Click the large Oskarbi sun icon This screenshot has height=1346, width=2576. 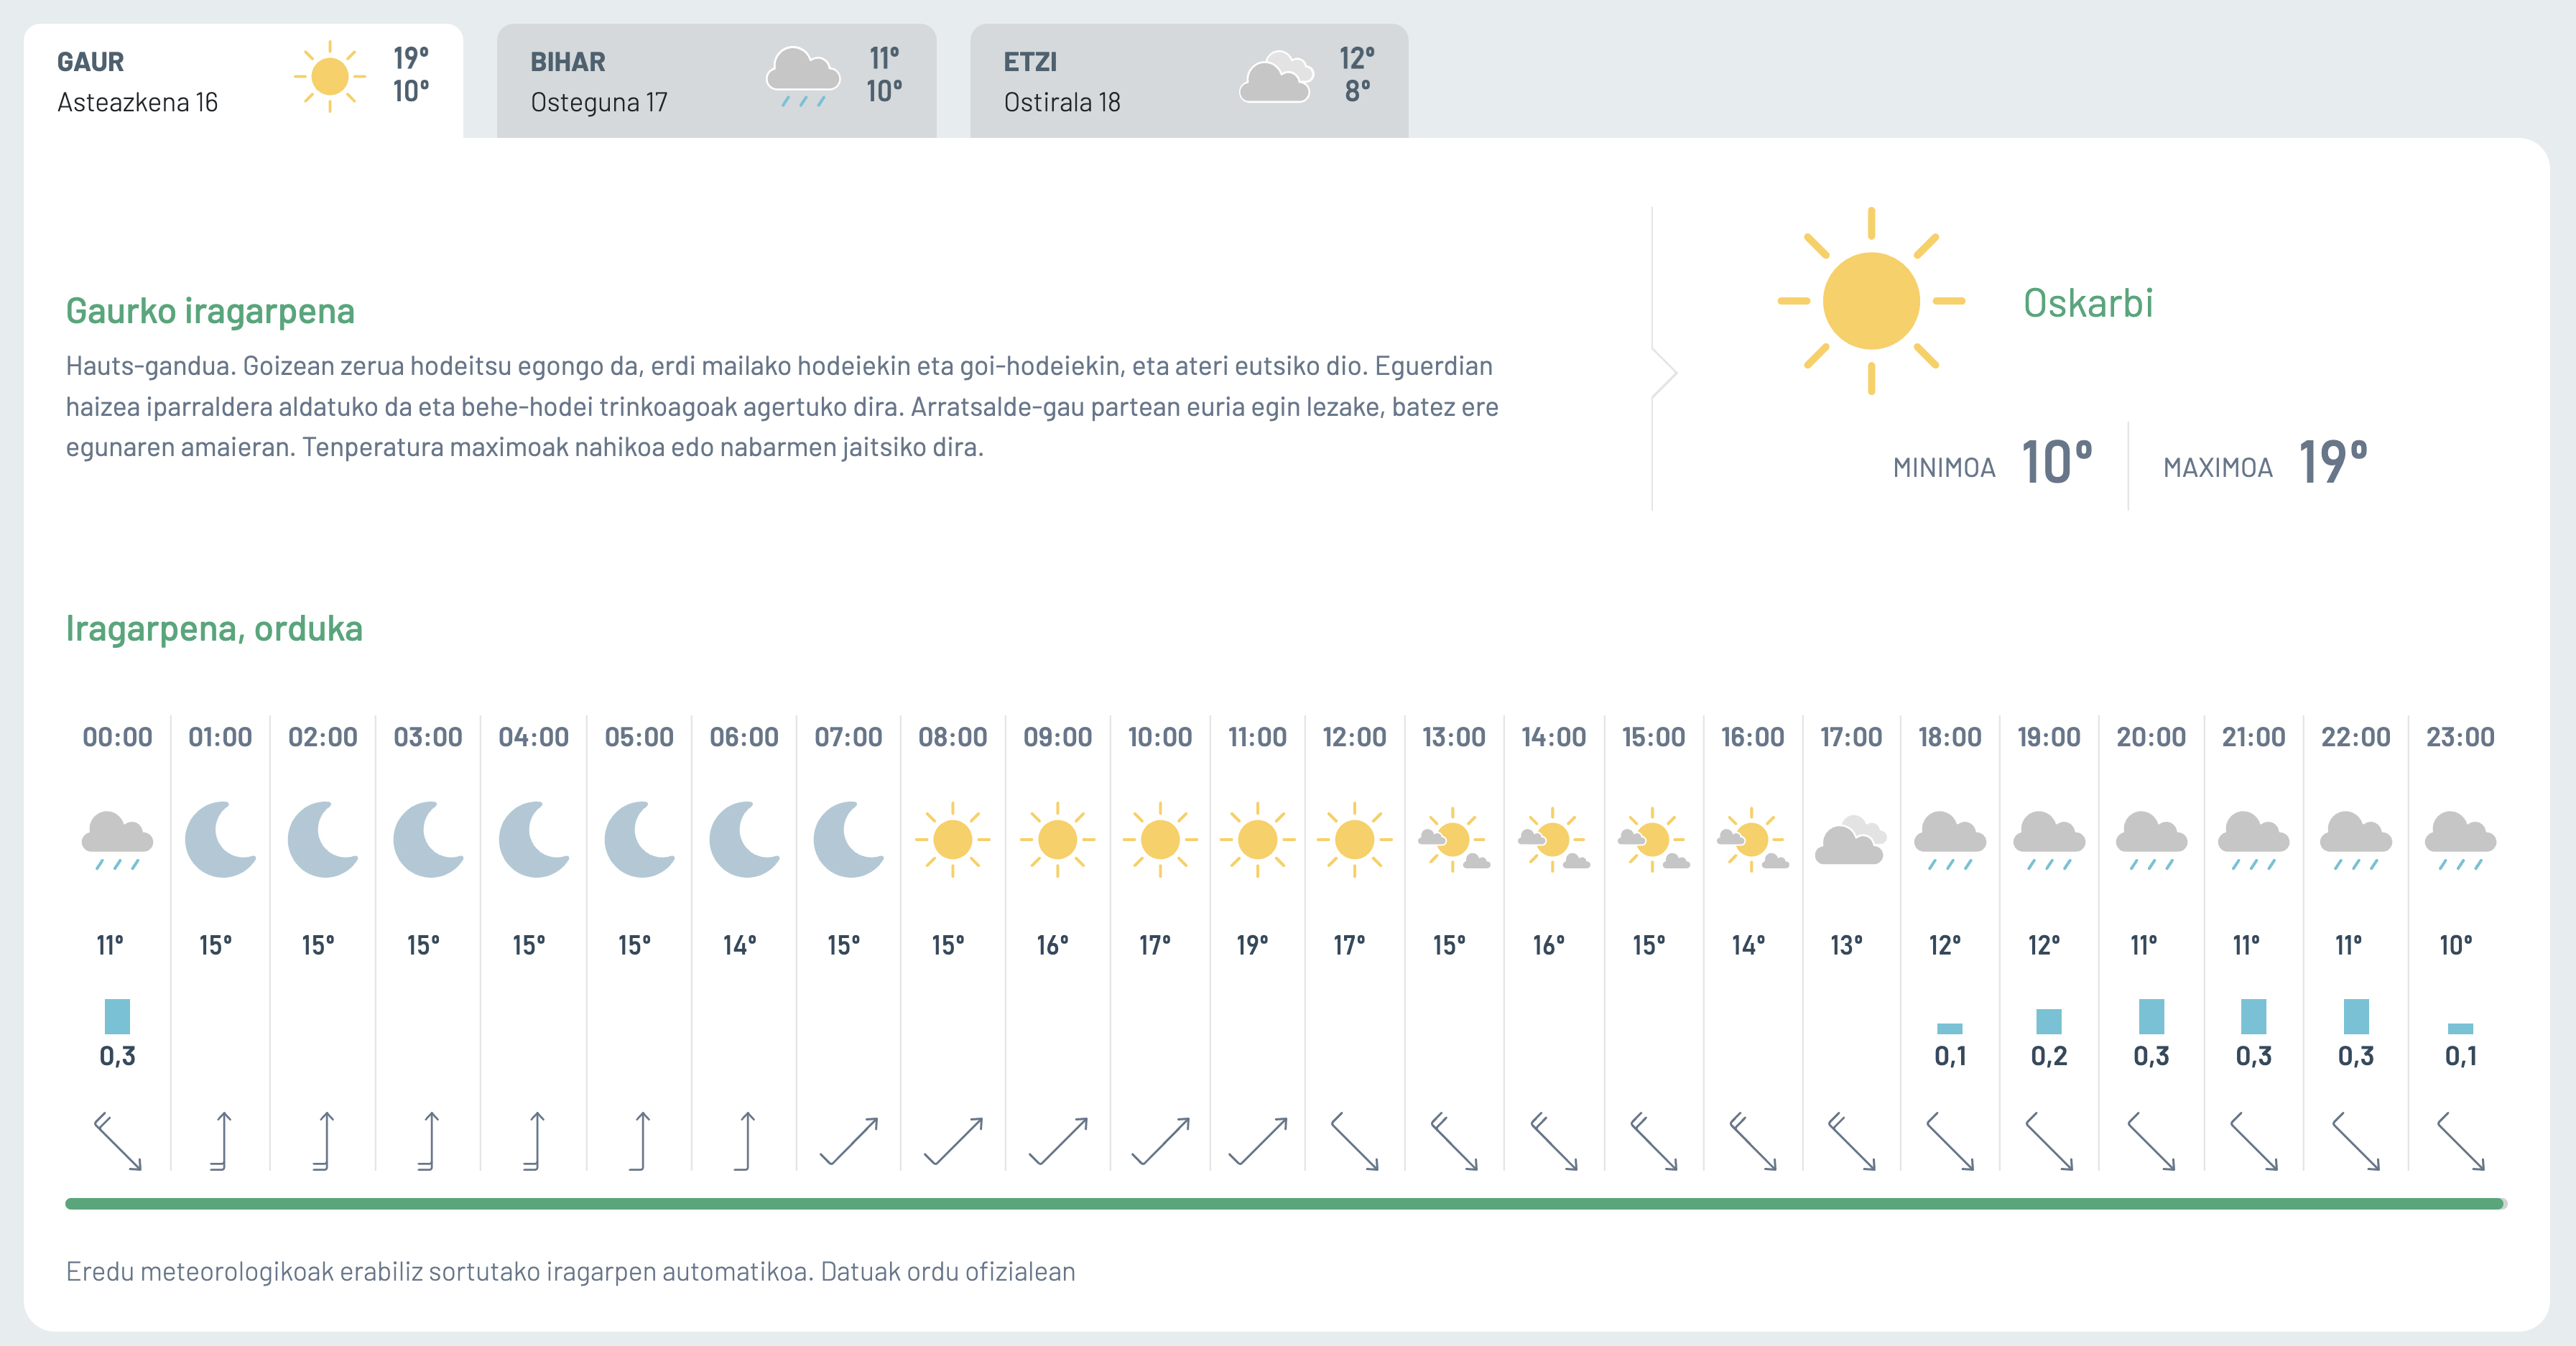coord(1871,301)
